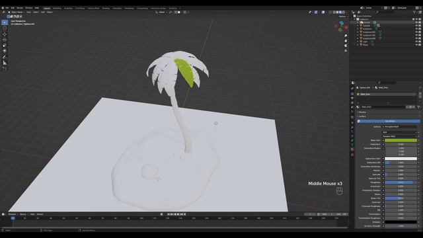Open the Object Data properties tab icon
423x238 pixels.
coord(352,145)
